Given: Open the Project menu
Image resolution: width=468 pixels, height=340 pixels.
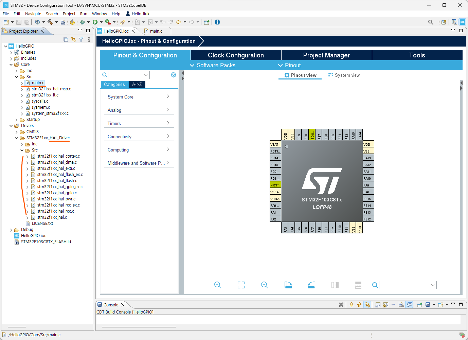Looking at the screenshot, I should pos(69,14).
